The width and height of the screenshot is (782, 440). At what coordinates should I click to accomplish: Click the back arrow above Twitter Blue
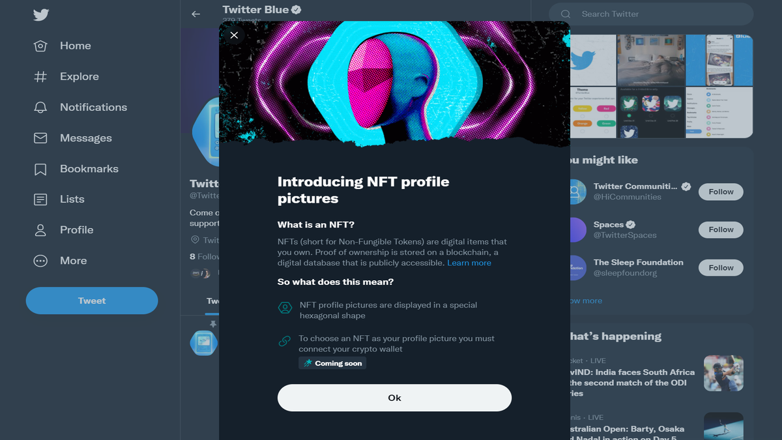(195, 14)
